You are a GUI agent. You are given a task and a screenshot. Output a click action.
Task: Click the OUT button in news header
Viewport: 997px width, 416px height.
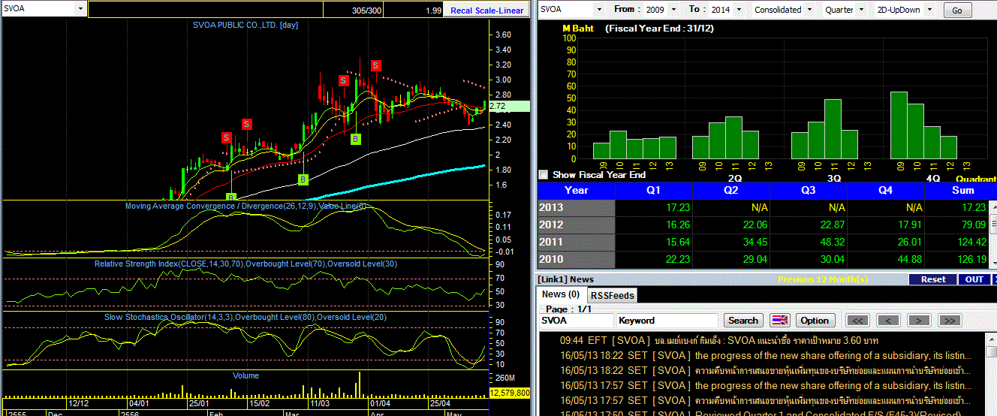974,279
